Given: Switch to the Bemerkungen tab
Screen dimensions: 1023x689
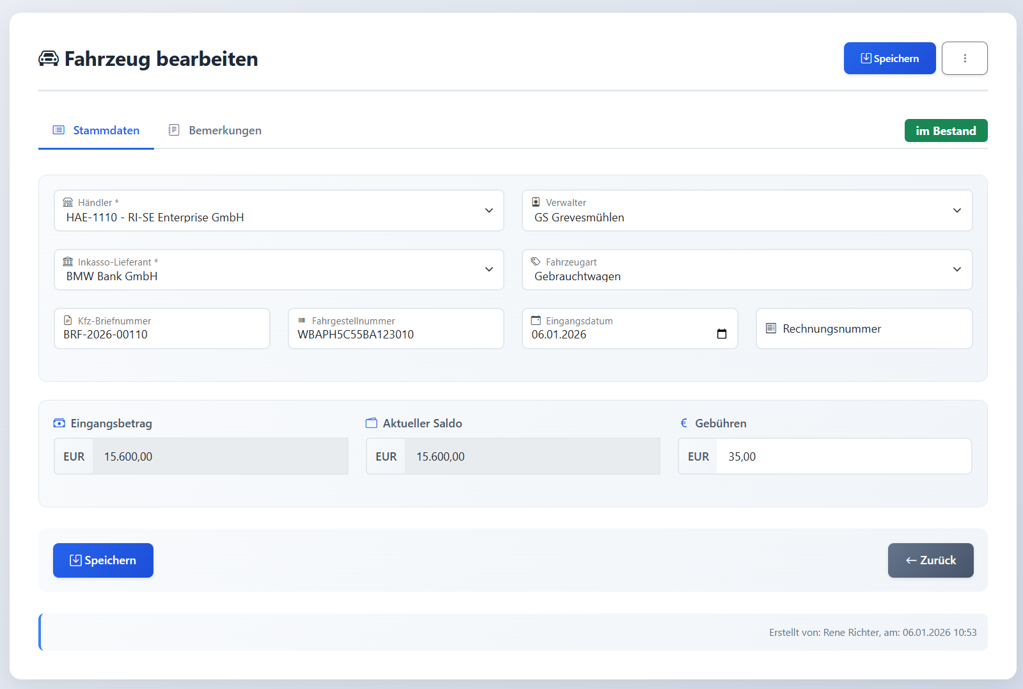Looking at the screenshot, I should [x=215, y=131].
